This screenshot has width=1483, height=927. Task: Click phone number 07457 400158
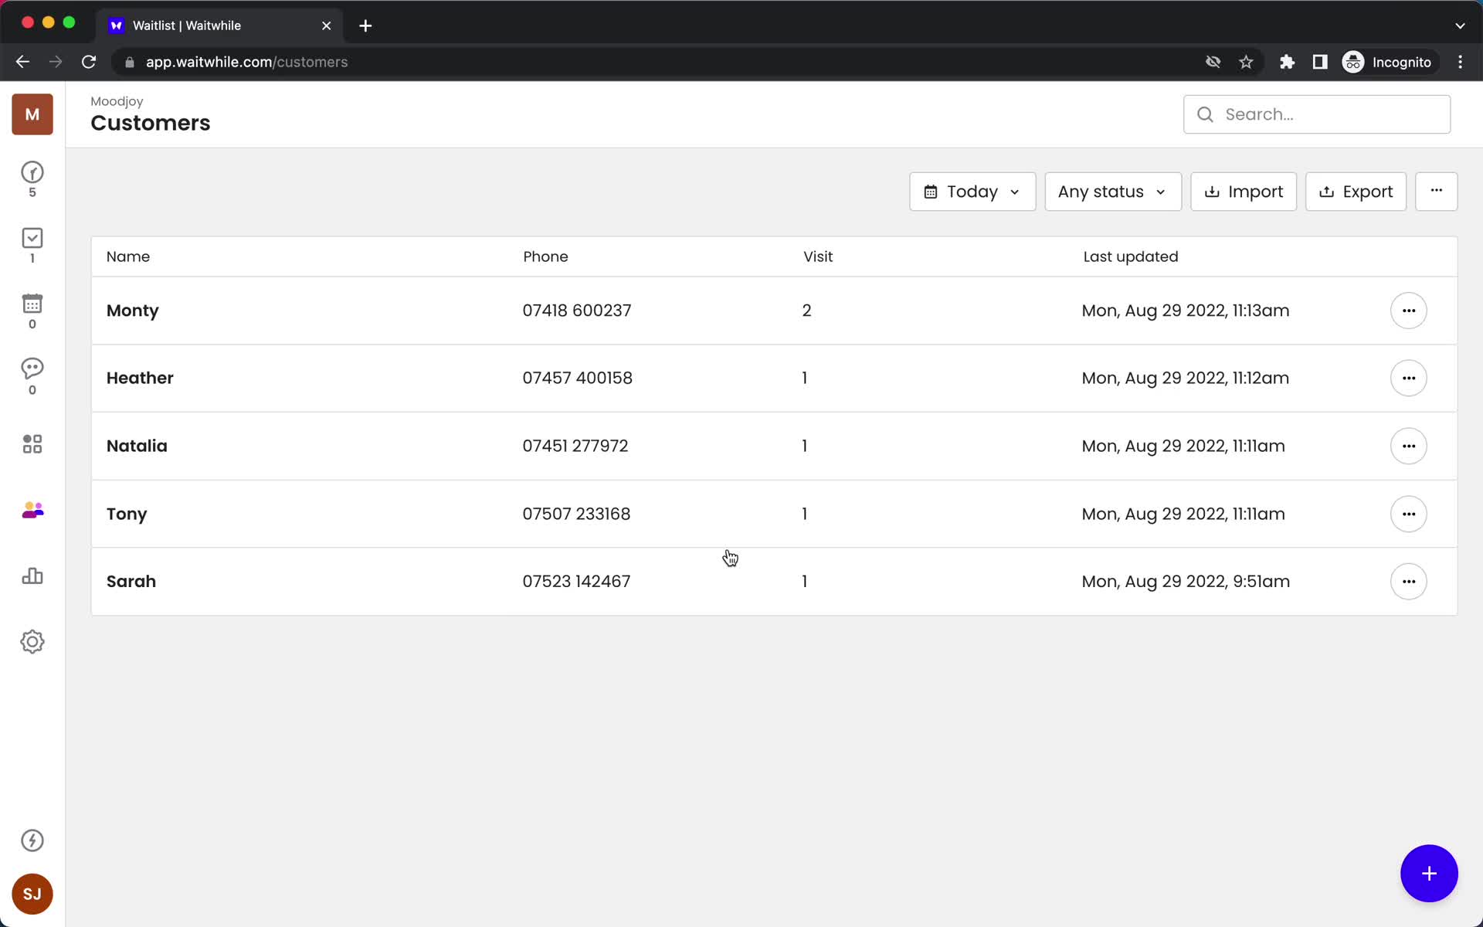(577, 378)
